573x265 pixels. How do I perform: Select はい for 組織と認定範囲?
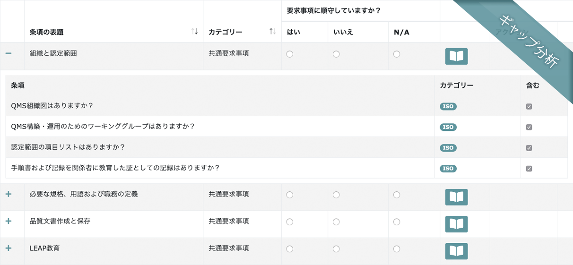pos(290,54)
